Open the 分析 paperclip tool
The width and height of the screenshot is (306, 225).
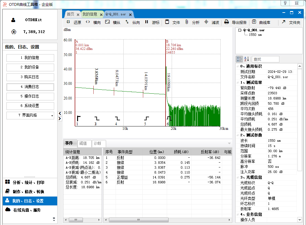186,22
